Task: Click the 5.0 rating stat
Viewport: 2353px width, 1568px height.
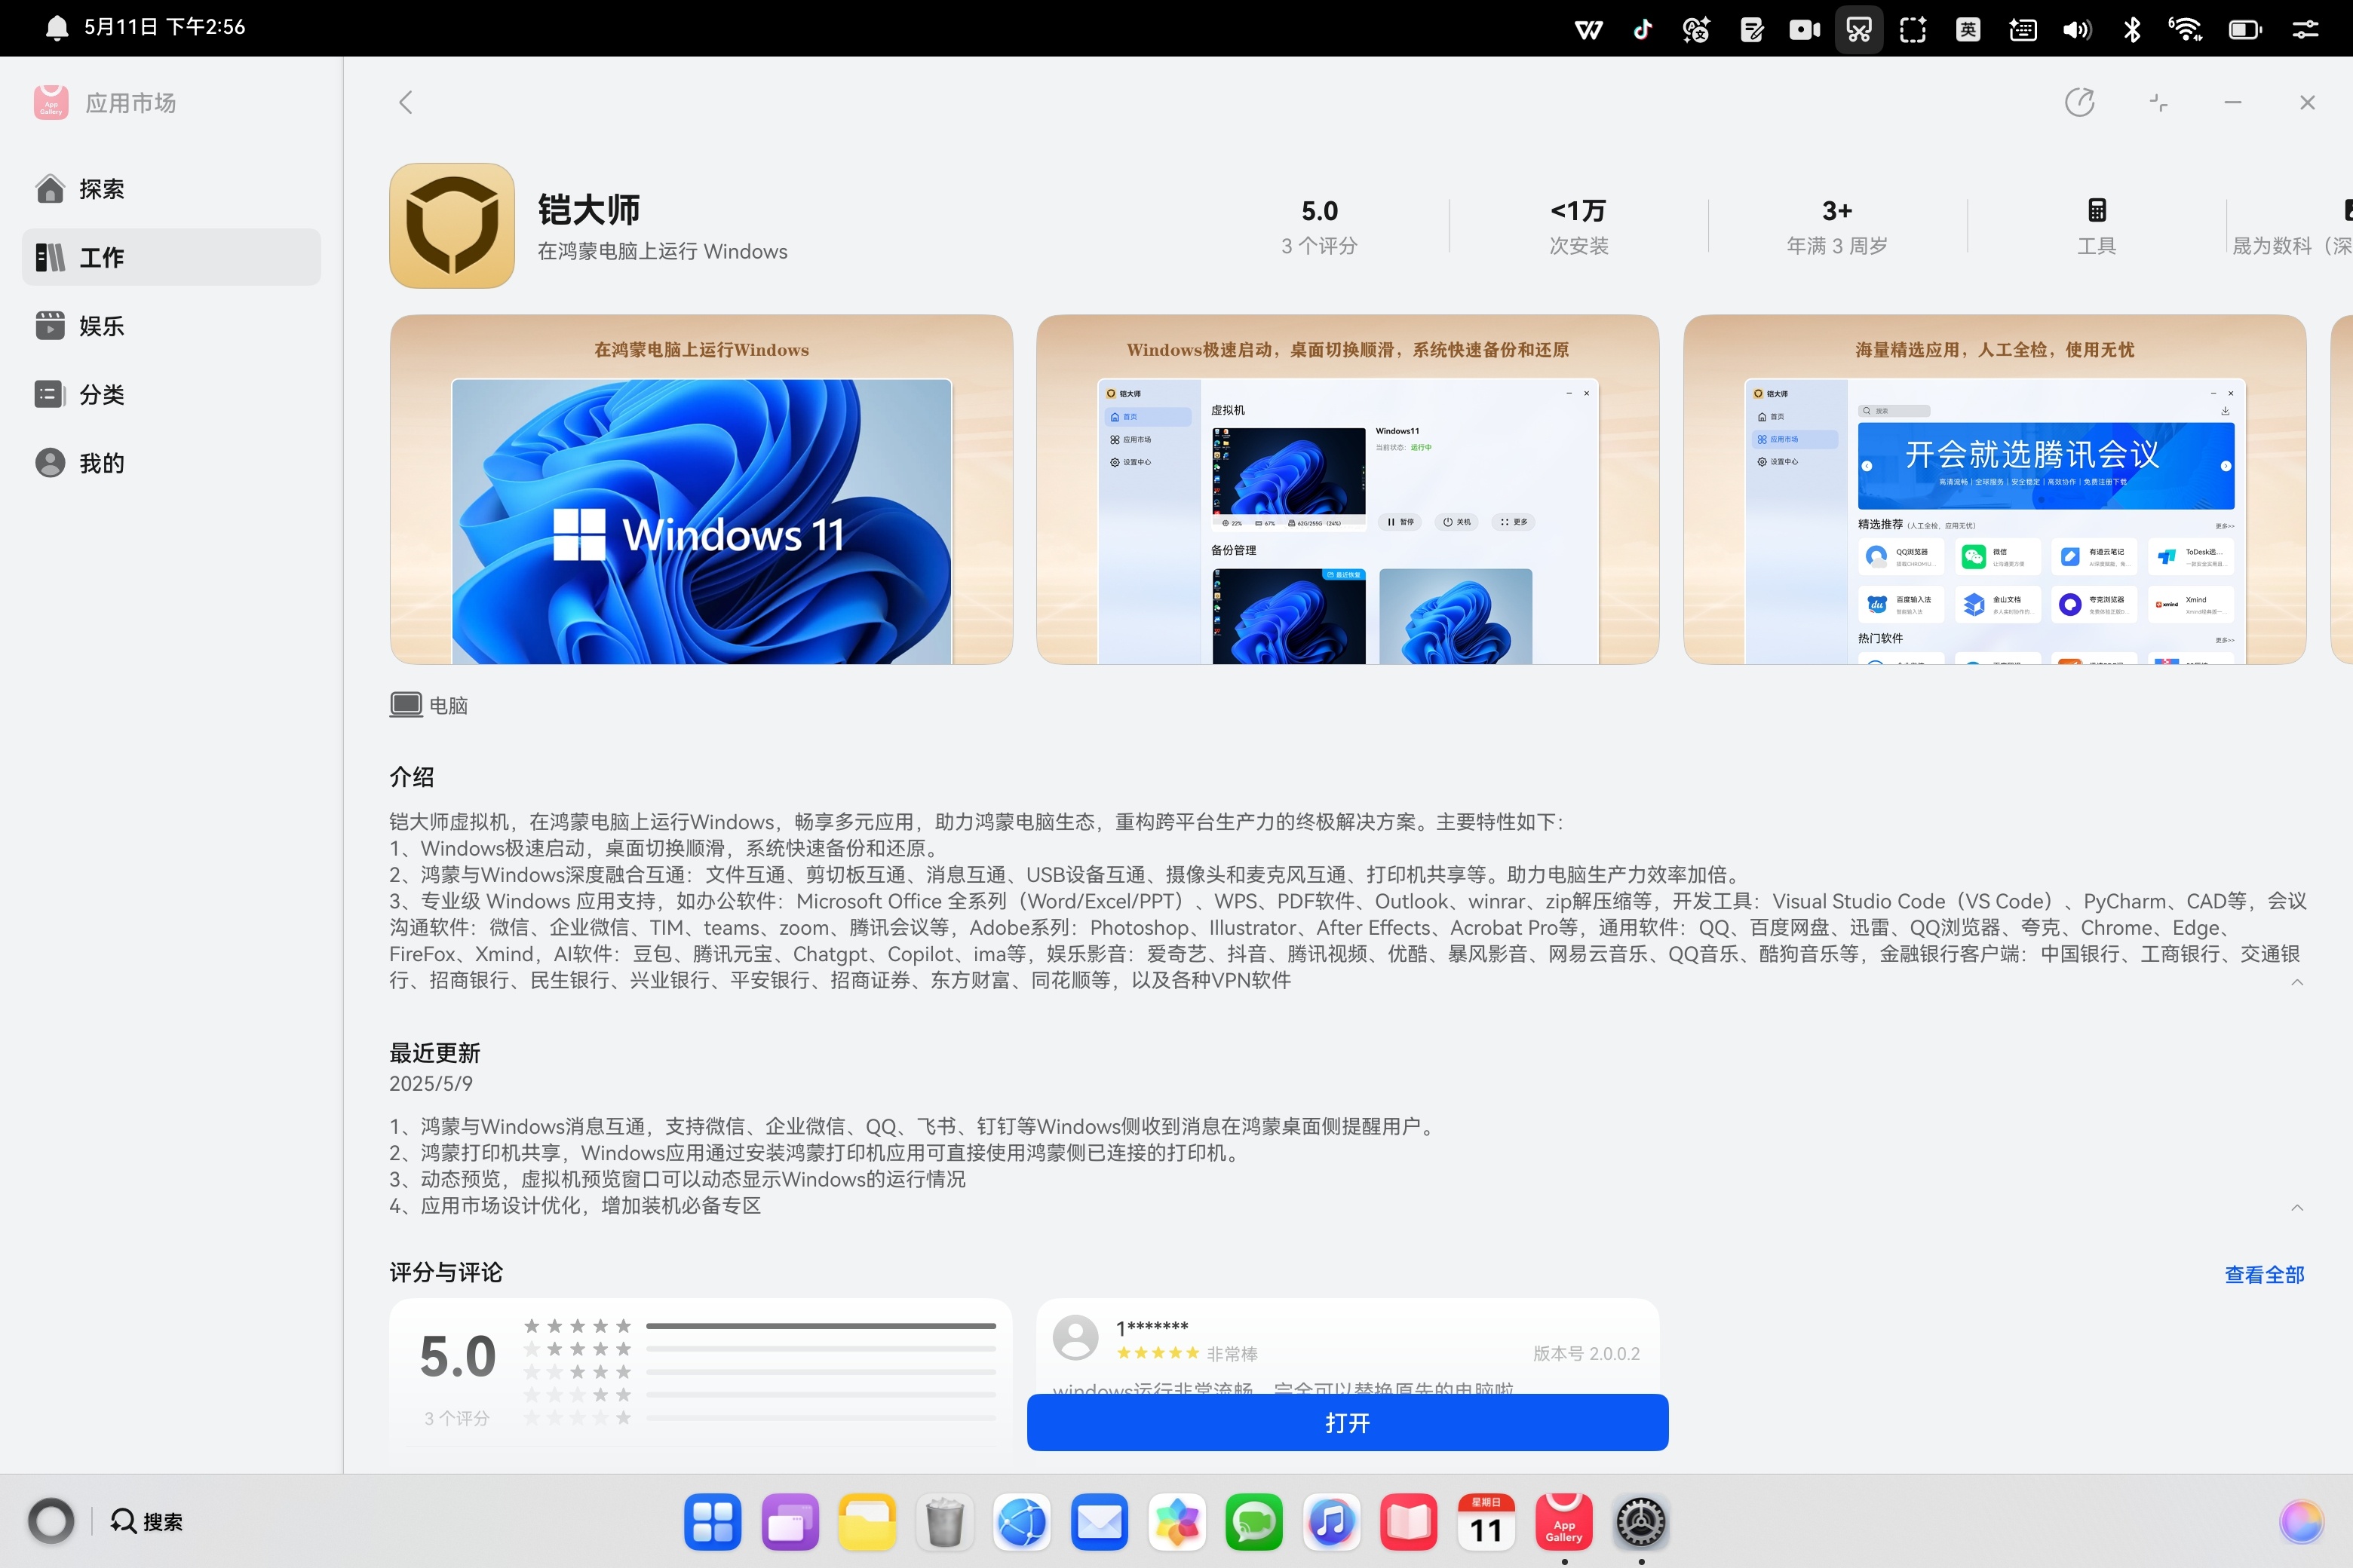Action: 1318,211
